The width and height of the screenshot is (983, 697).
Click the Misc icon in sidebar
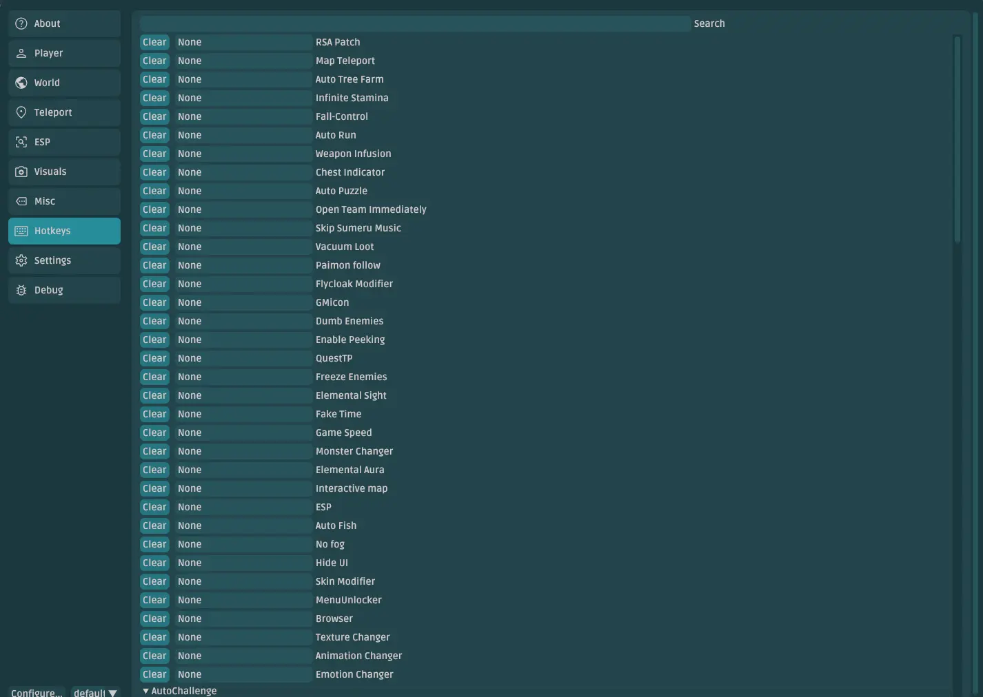21,201
